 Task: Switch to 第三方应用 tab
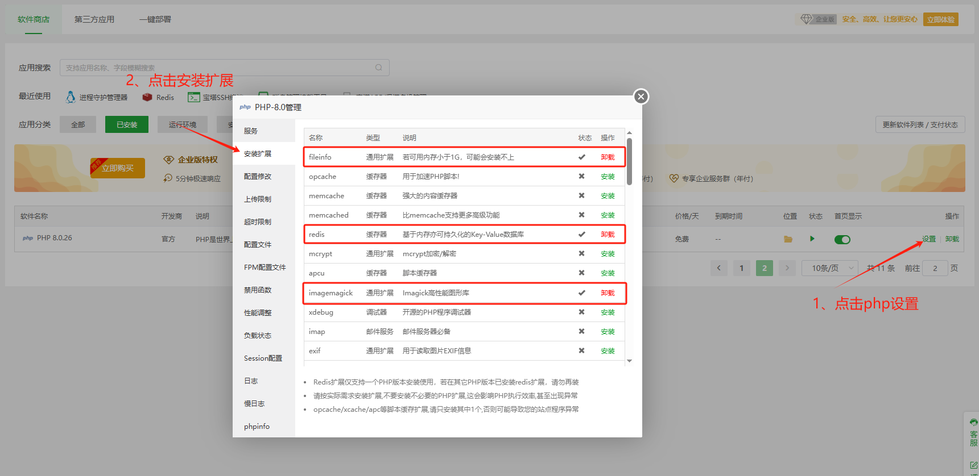click(94, 19)
